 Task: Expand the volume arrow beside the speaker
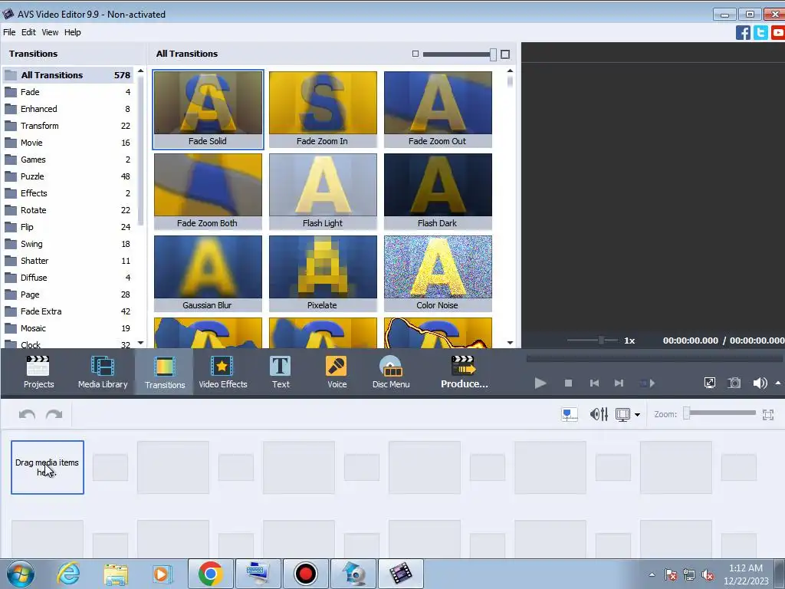(x=778, y=383)
